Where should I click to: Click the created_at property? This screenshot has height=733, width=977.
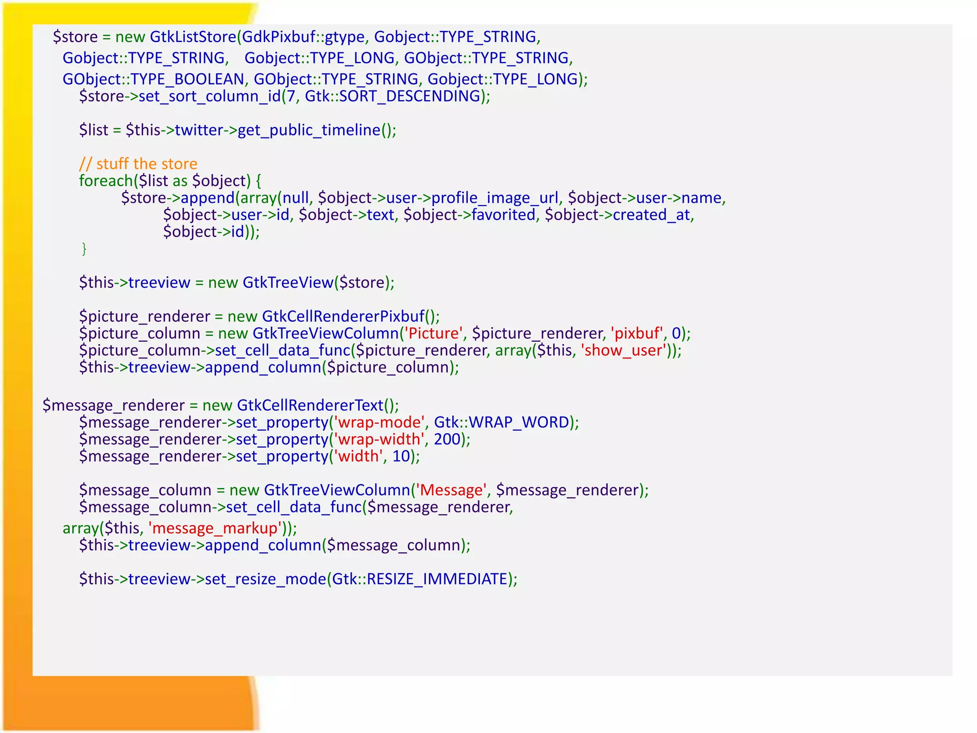(651, 215)
